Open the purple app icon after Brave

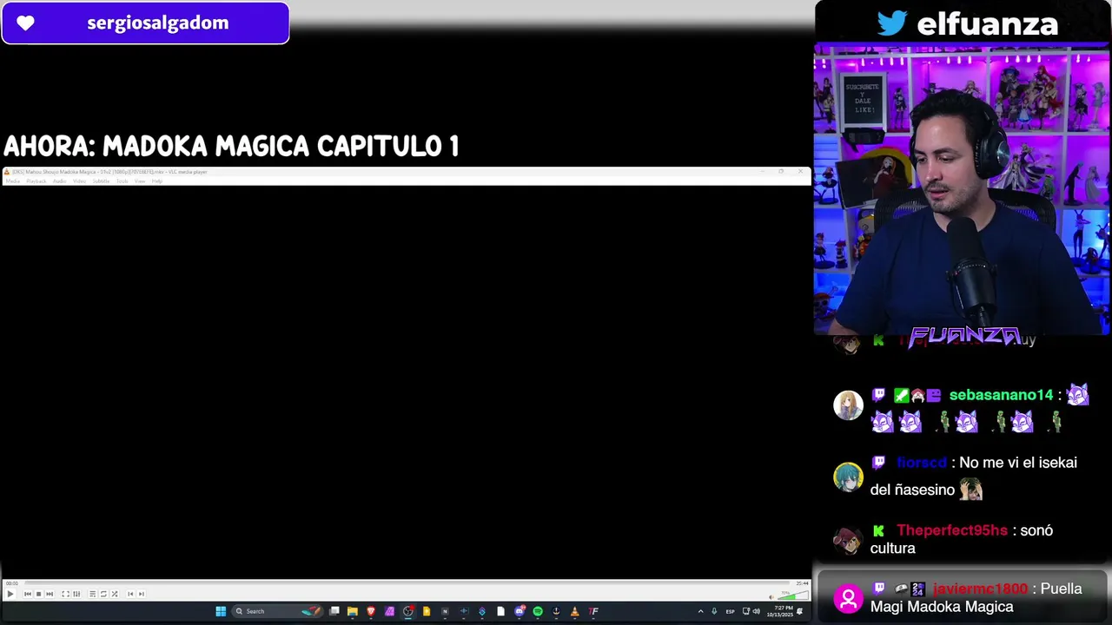tap(389, 611)
